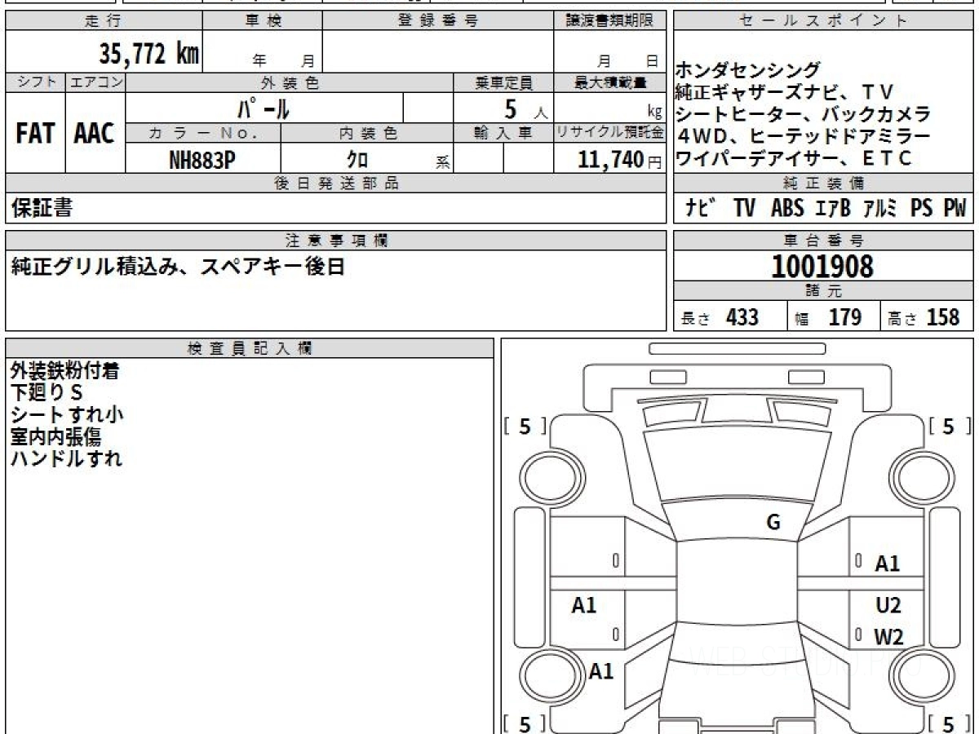Click the G mark on the windshield

[773, 523]
